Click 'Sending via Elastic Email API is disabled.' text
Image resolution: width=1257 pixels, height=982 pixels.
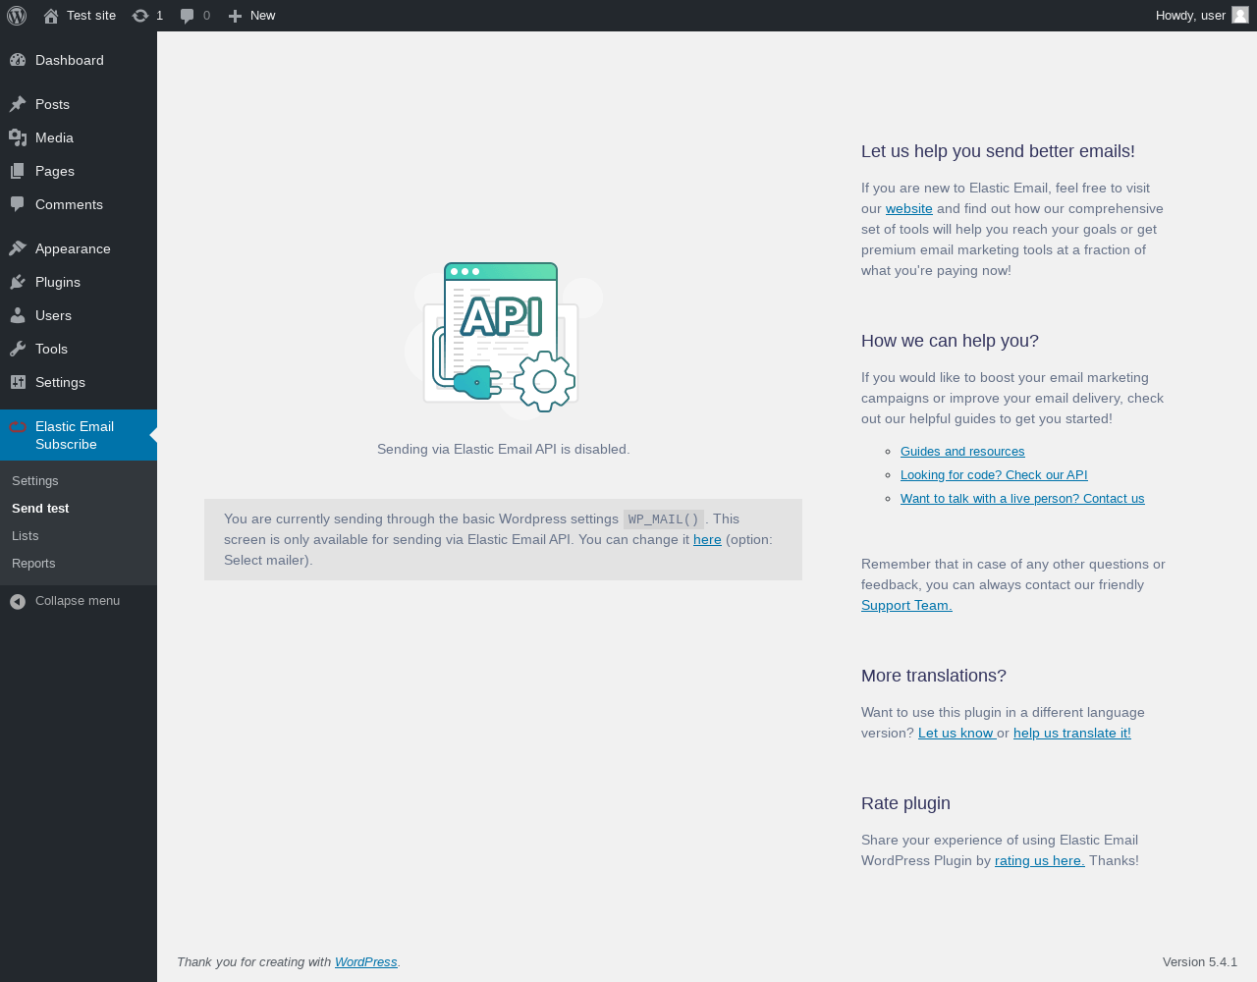[504, 449]
